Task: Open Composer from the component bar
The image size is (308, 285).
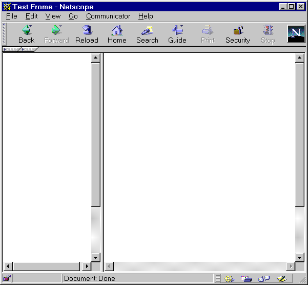Action: point(281,278)
